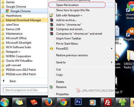
Task: Click Compress to "chrome.rar" and email
Action: 79,34
